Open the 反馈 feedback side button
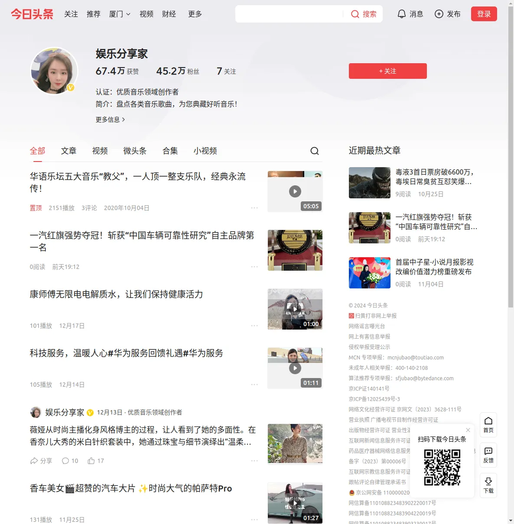The width and height of the screenshot is (514, 524). pos(488,455)
